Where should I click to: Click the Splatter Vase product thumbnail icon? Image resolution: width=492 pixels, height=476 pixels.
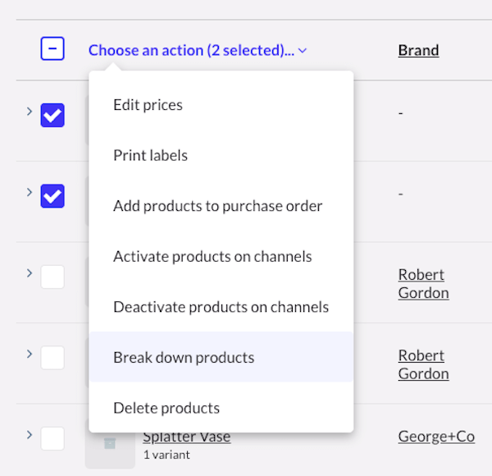[110, 444]
